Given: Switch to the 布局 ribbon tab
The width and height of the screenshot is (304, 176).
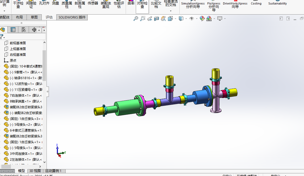Looking at the screenshot, I should coord(19,17).
